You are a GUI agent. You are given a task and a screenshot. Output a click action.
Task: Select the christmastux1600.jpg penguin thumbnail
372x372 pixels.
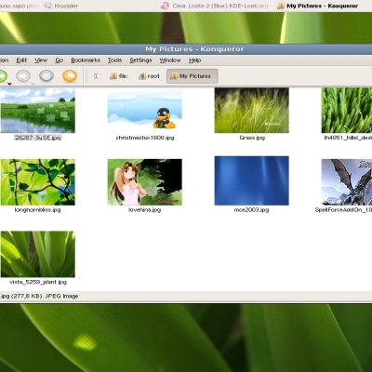[145, 111]
